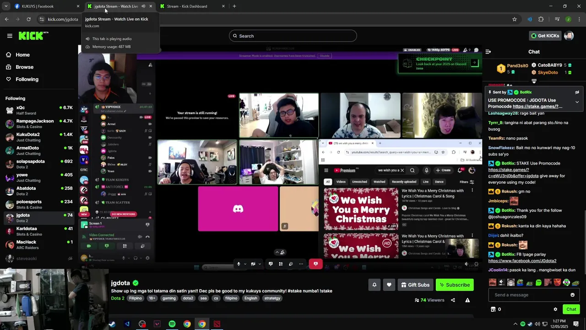Open Abatdota channel in Following list
This screenshot has width=586, height=330.
pyautogui.click(x=39, y=191)
